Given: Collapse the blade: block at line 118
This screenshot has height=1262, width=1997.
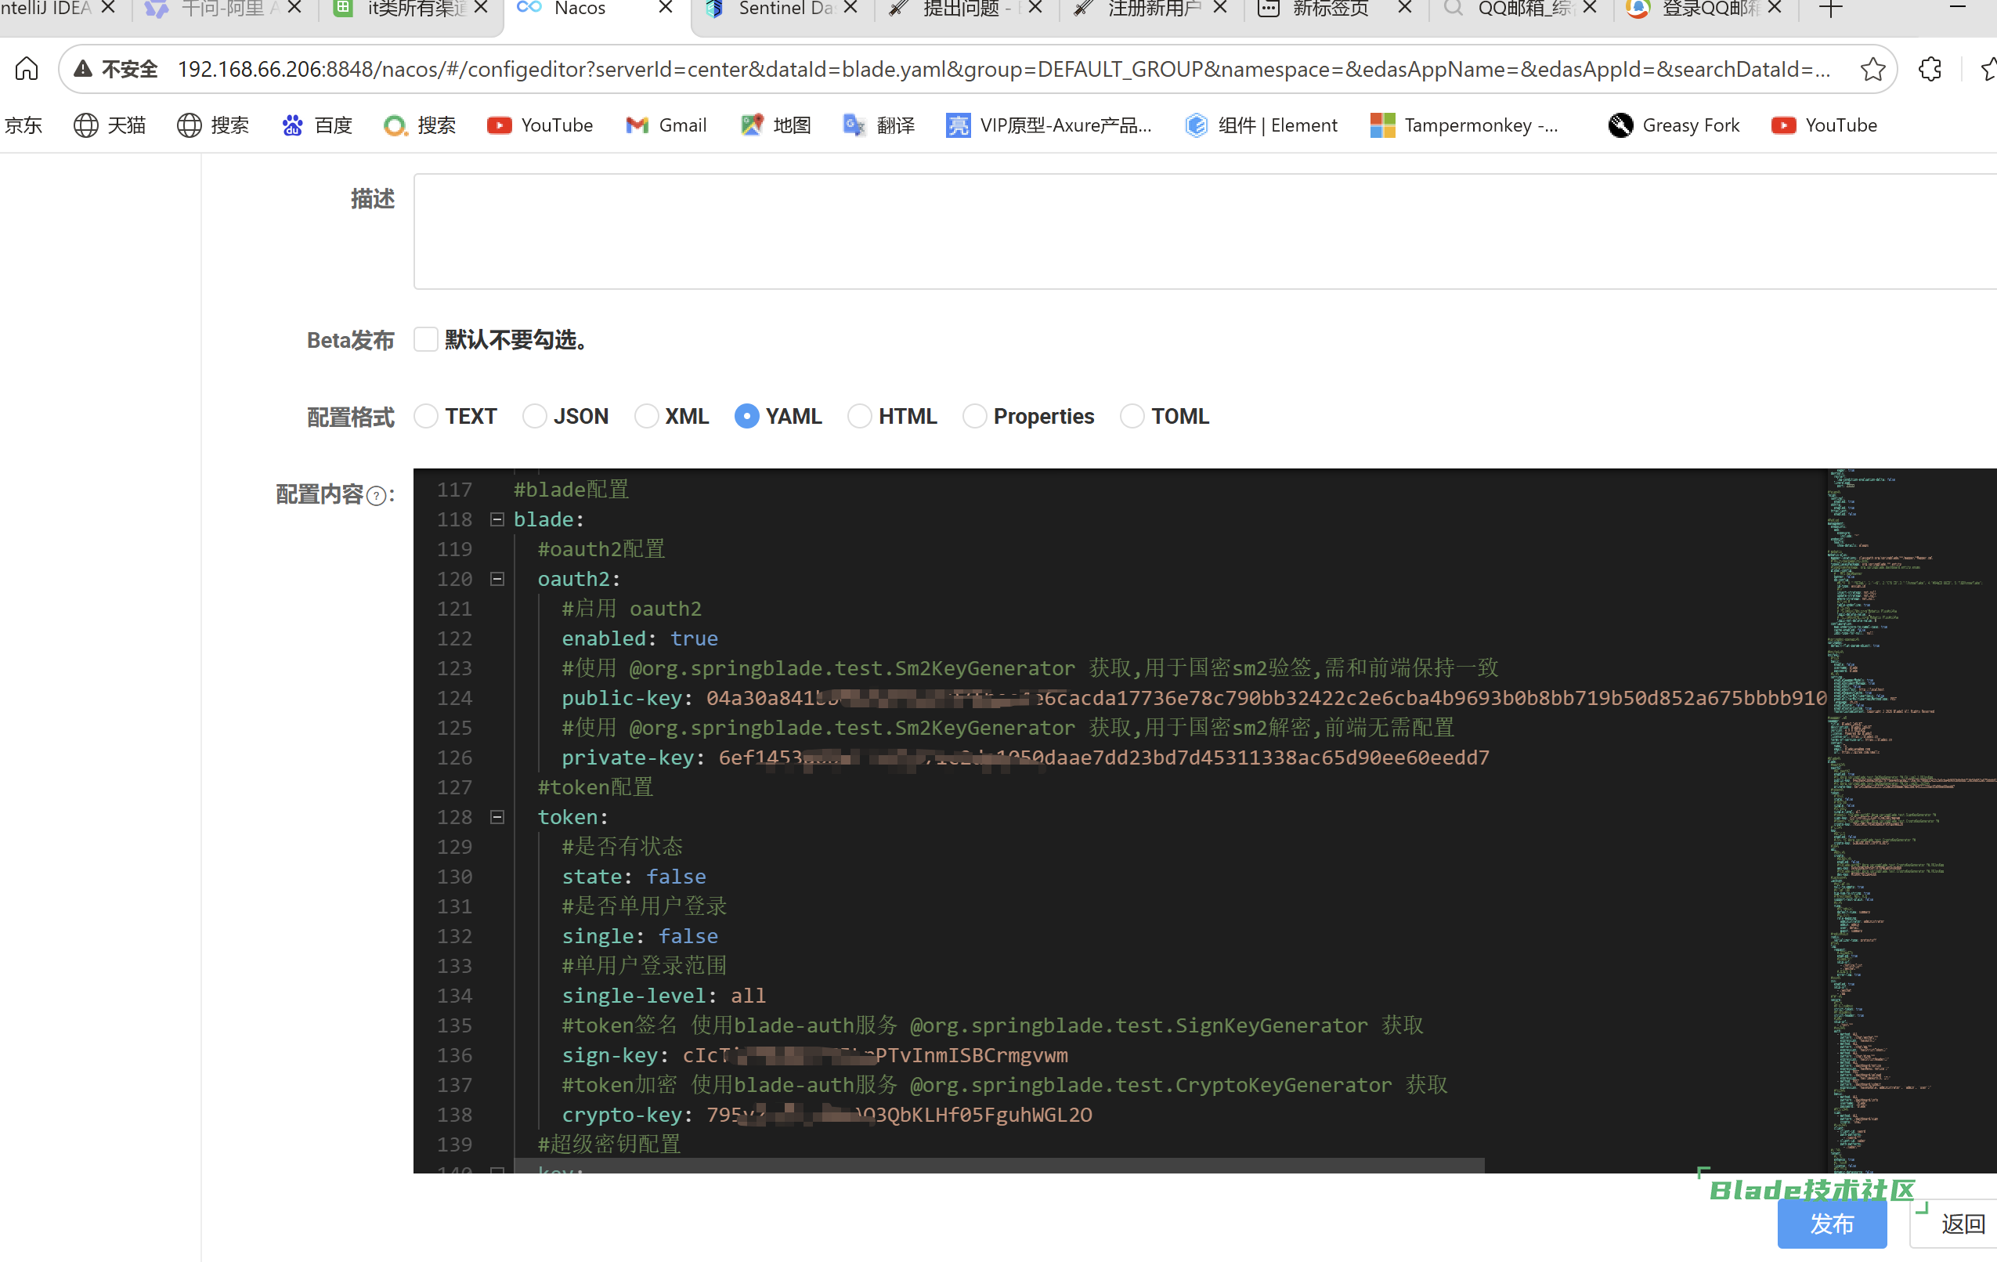Looking at the screenshot, I should tap(497, 519).
